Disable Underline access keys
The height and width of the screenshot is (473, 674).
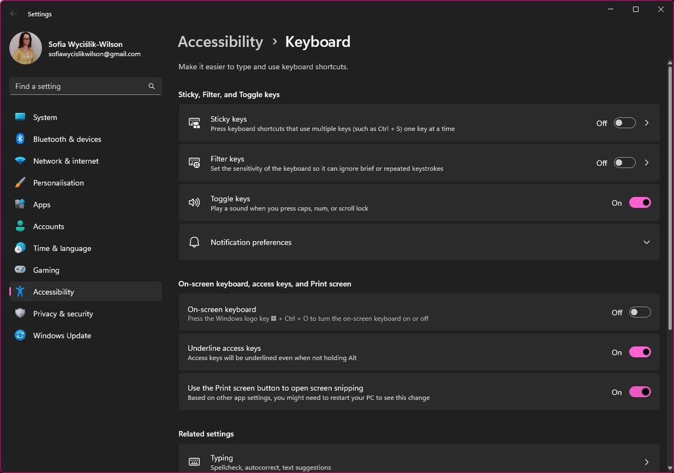[640, 352]
